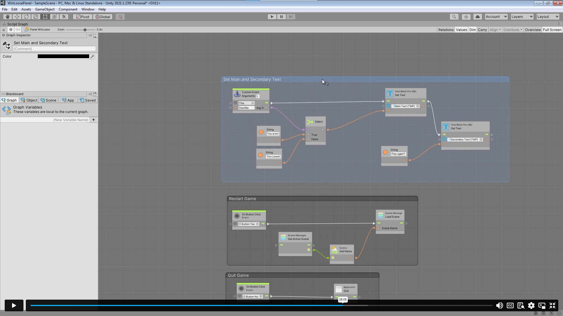Click the Values view icon
This screenshot has height=316, width=563.
point(461,30)
